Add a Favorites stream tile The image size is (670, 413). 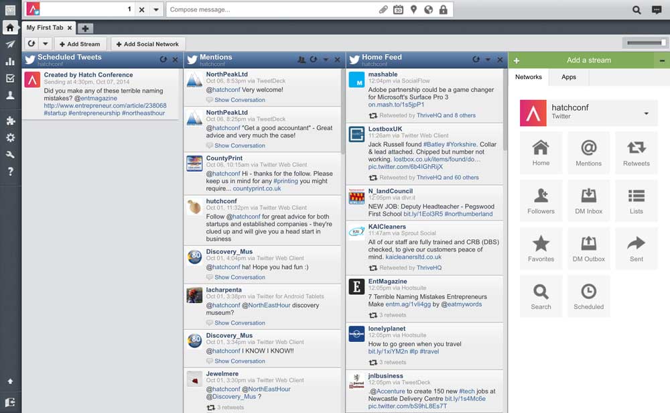(541, 249)
